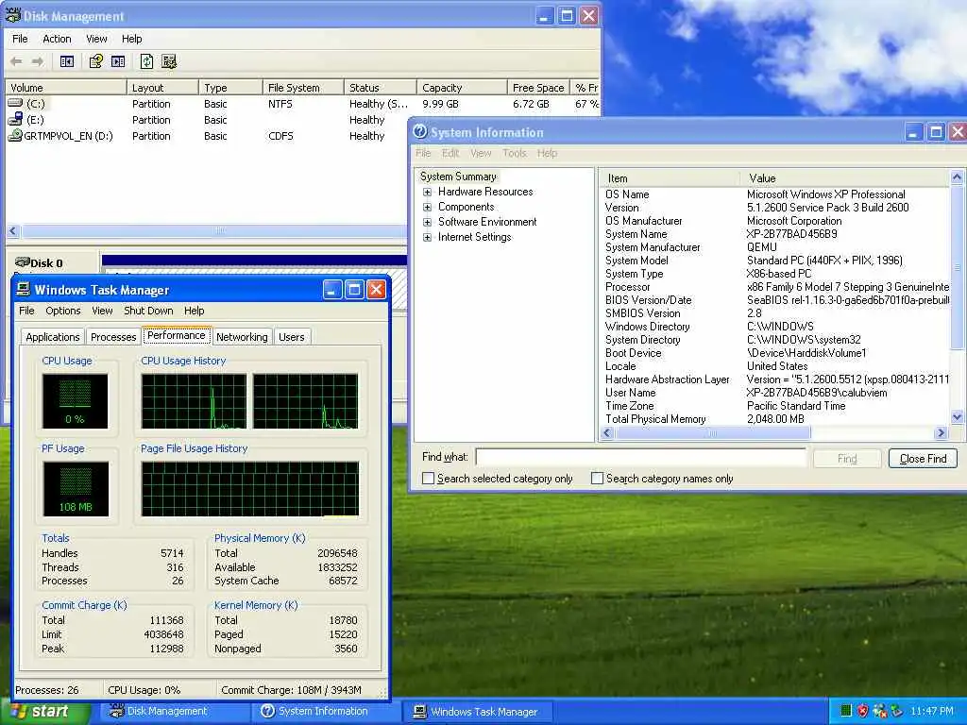Click the Disk Settings icon in Disk Management toolbar
The width and height of the screenshot is (967, 725).
pos(169,61)
